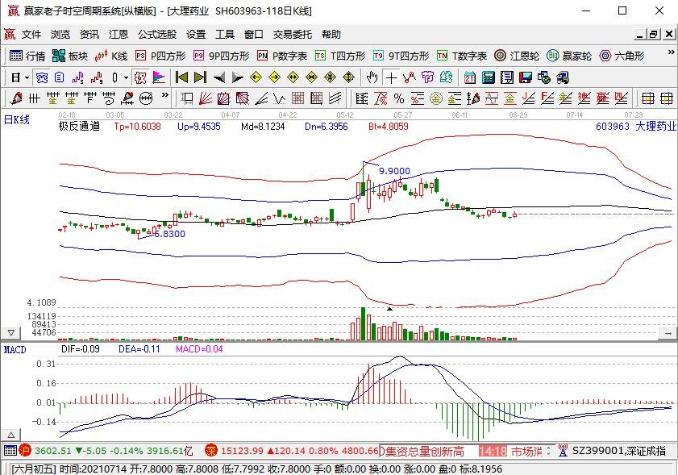The height and width of the screenshot is (475, 678).
Task: Jump to last bar icon
Action: pyautogui.click(x=200, y=78)
